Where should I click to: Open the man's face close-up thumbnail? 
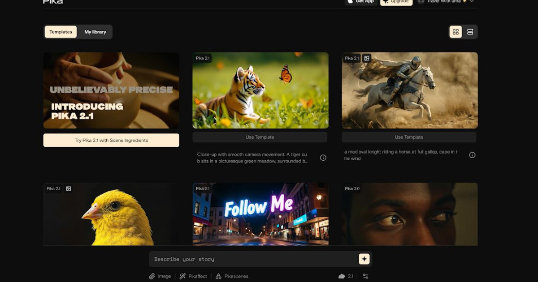tap(410, 214)
